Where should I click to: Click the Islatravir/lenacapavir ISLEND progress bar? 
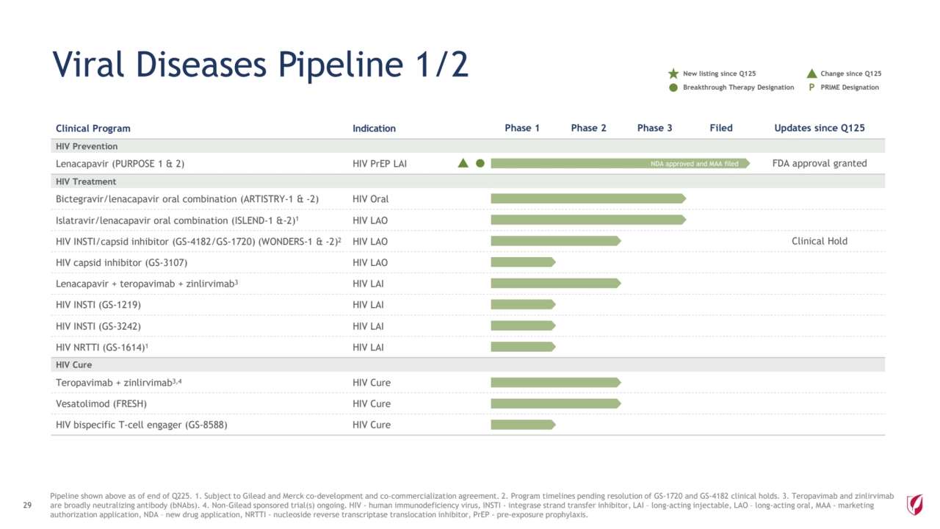click(588, 220)
